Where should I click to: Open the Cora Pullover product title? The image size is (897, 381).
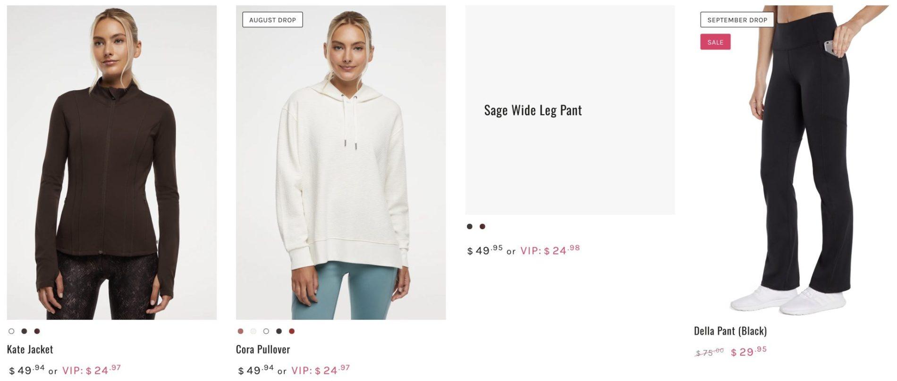point(263,349)
